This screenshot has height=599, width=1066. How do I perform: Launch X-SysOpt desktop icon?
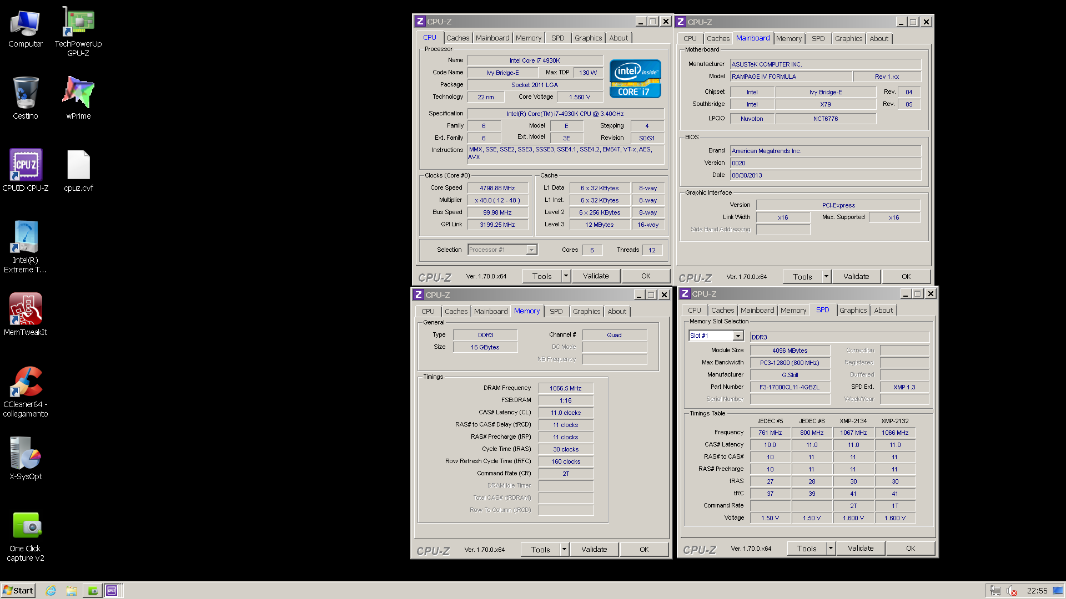pyautogui.click(x=25, y=459)
